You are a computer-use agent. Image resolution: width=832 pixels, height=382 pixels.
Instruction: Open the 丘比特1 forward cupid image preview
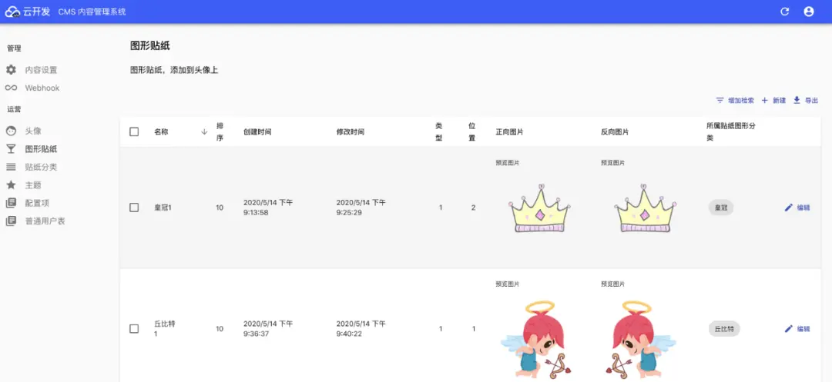coord(535,341)
